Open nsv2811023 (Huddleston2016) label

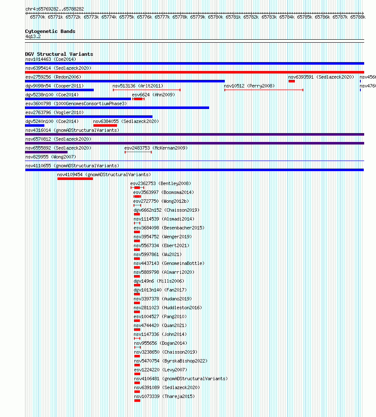coord(168,308)
